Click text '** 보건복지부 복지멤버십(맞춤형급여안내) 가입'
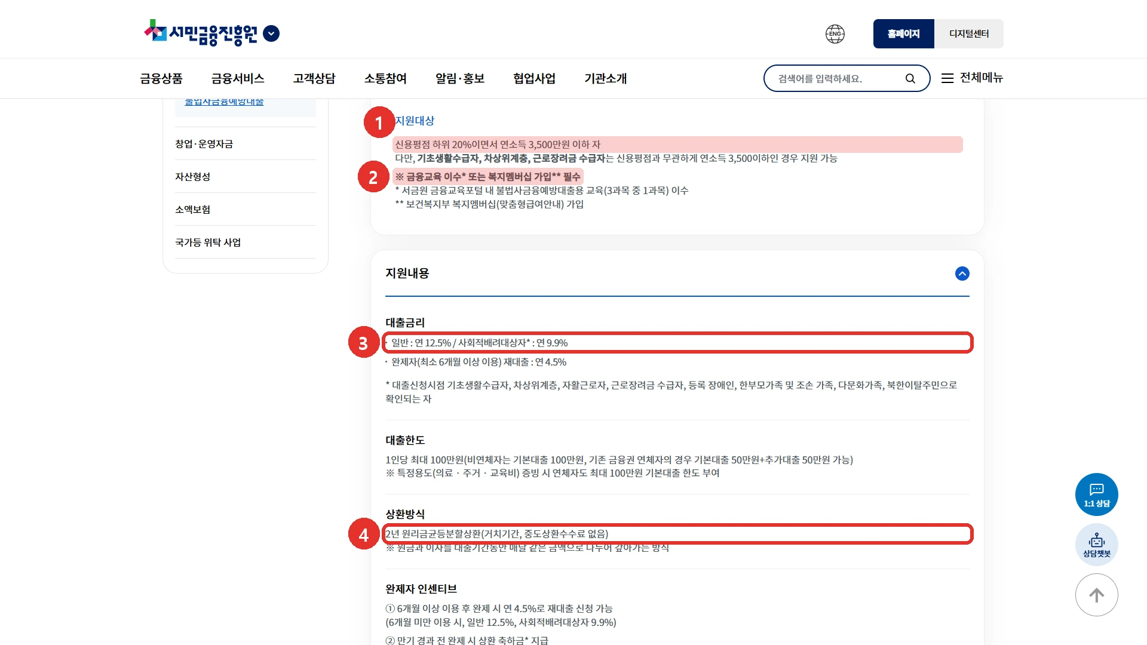 pos(489,204)
